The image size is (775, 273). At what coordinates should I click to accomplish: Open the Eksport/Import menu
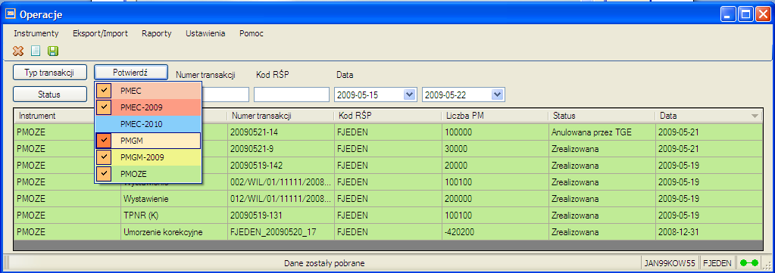pyautogui.click(x=100, y=33)
